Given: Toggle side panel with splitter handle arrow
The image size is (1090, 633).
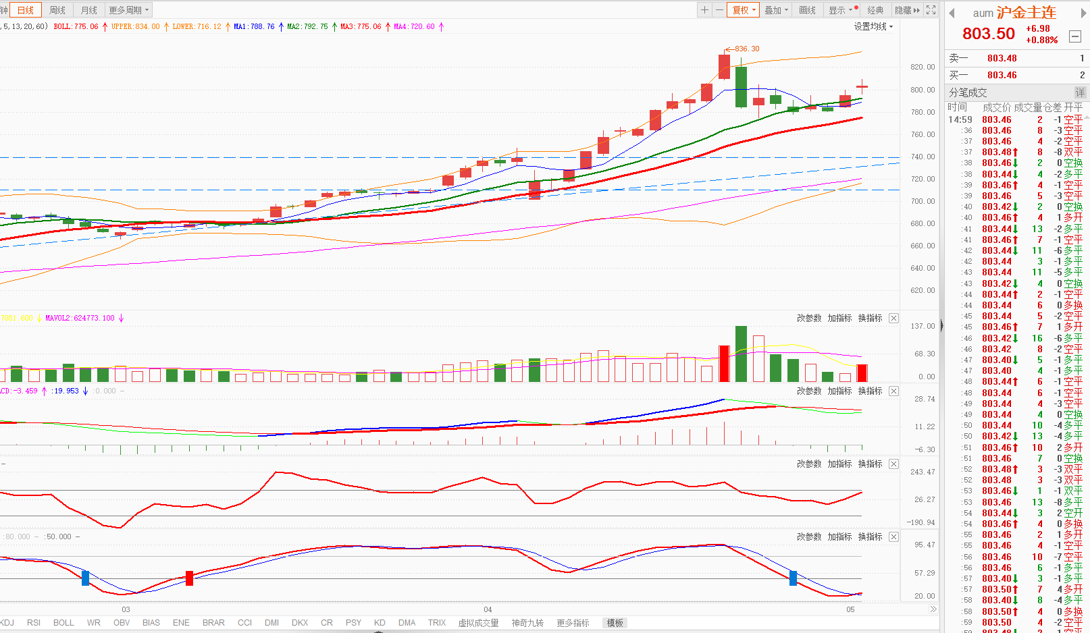Looking at the screenshot, I should pos(941,326).
